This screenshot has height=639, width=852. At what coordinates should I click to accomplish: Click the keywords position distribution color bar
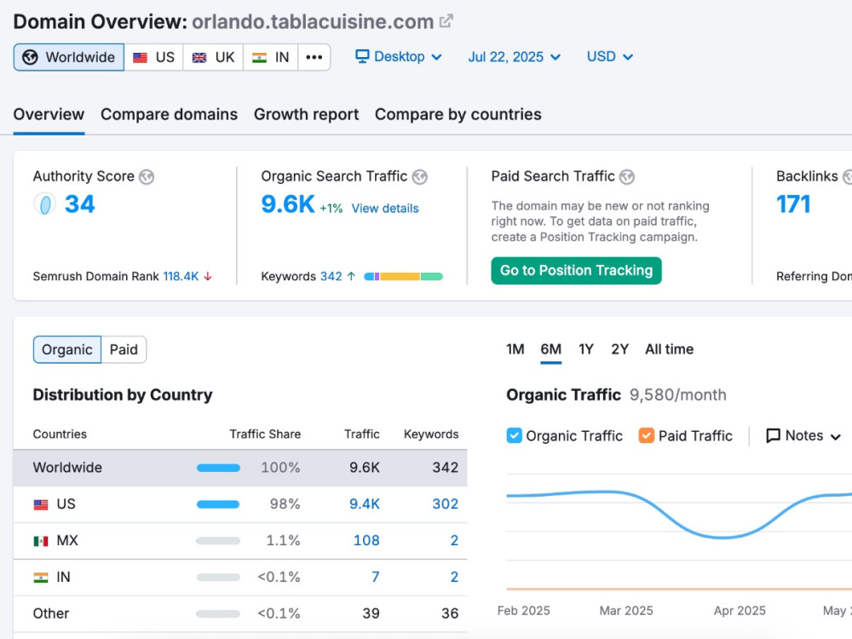[403, 277]
